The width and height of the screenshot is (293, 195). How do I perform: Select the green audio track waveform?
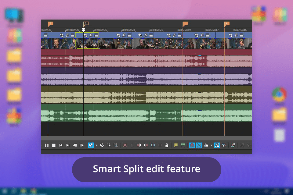click(x=146, y=116)
